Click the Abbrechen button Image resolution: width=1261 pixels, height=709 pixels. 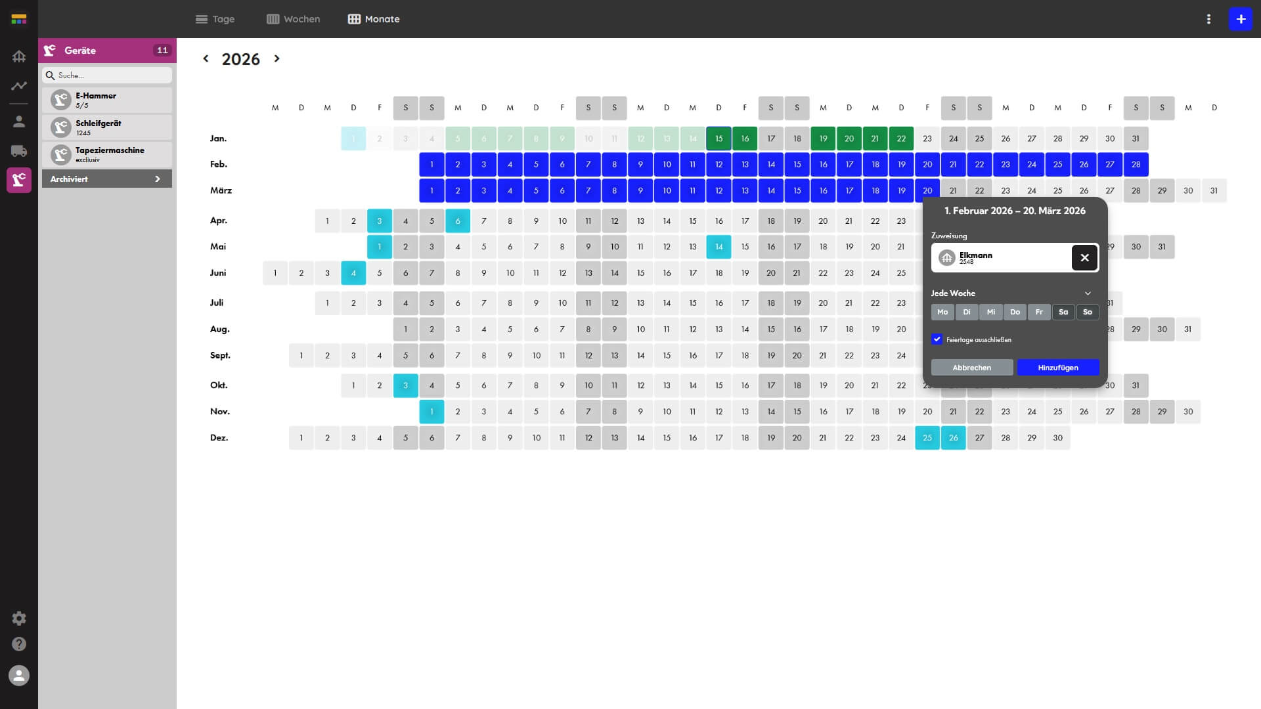pos(972,368)
